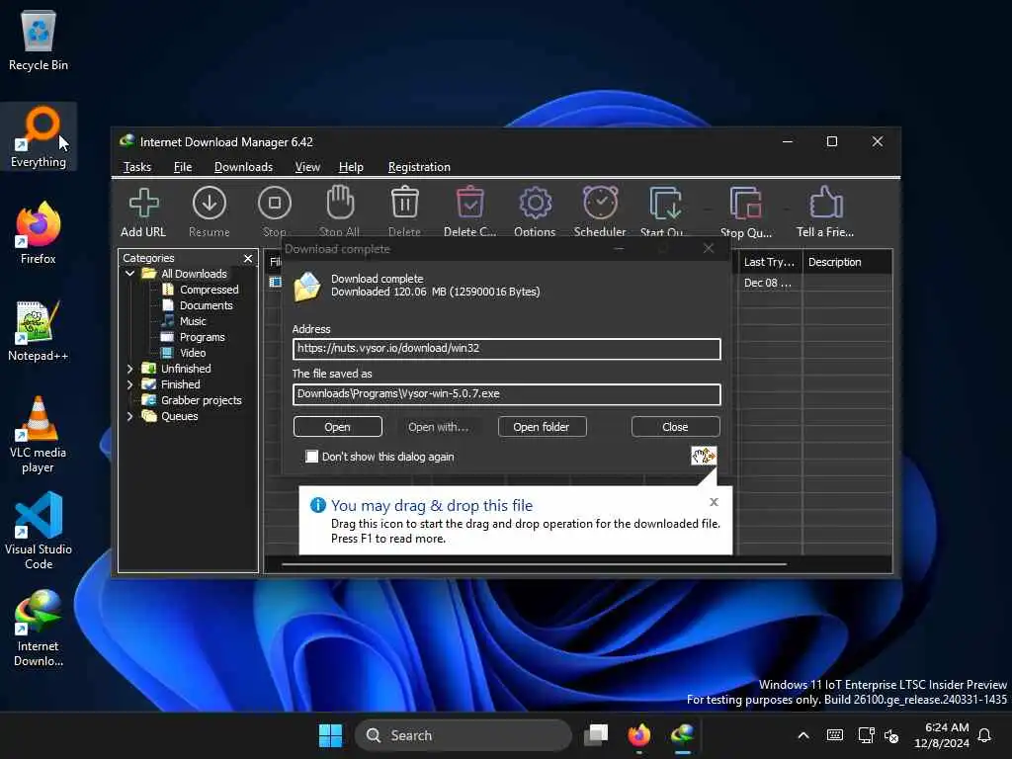Click the network tray icon
This screenshot has width=1012, height=759.
coord(866,735)
